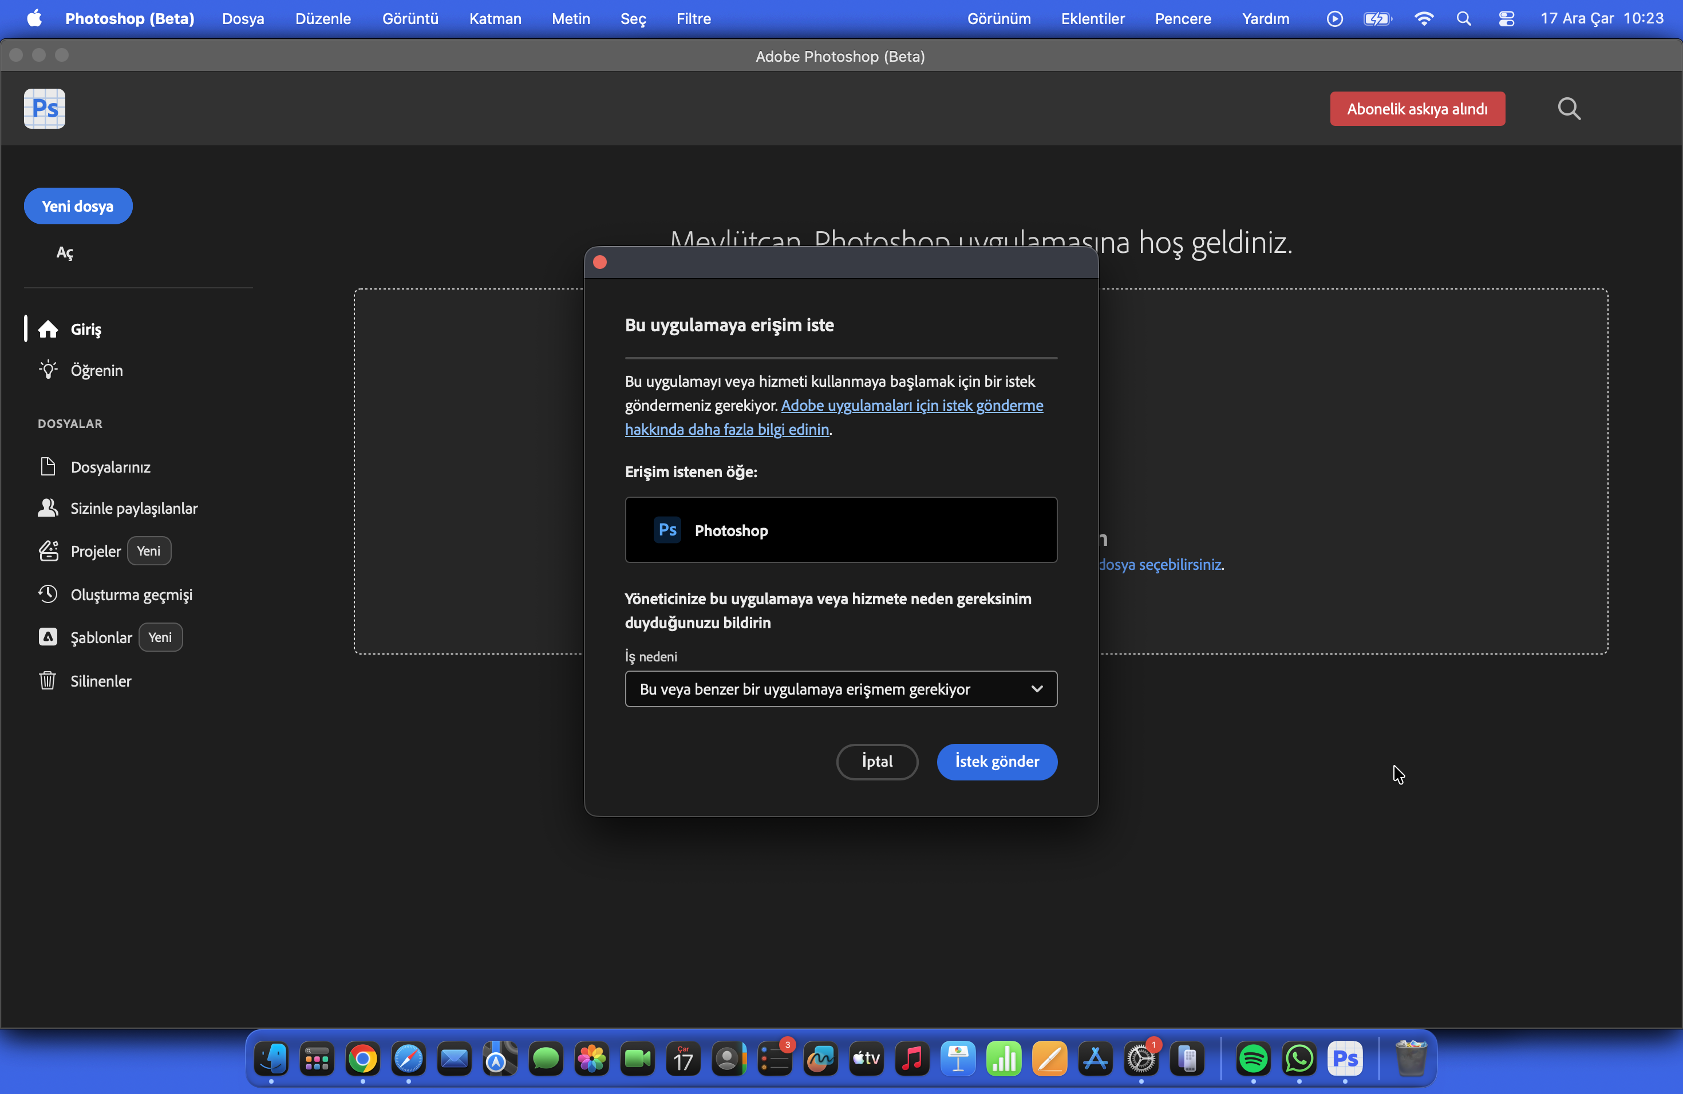
Task: Click the Yeni dosya button
Action: click(x=78, y=207)
